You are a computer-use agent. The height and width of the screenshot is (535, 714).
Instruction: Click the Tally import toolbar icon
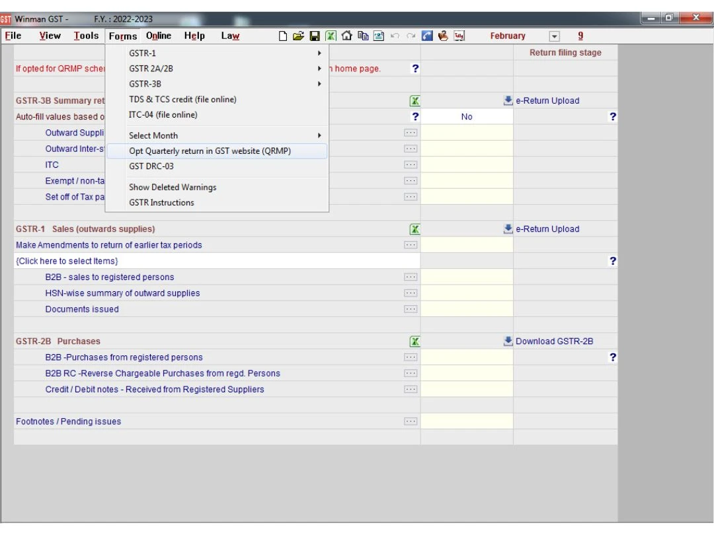[x=459, y=36]
